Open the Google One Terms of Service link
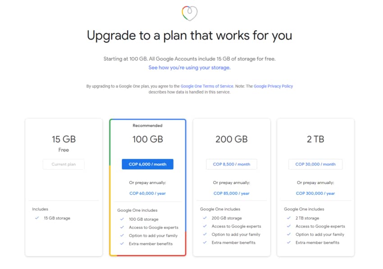The image size is (383, 269). (x=206, y=86)
